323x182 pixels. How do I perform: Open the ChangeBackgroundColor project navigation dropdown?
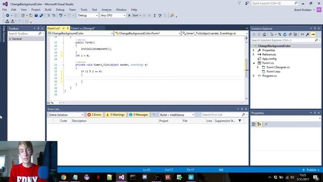point(80,33)
